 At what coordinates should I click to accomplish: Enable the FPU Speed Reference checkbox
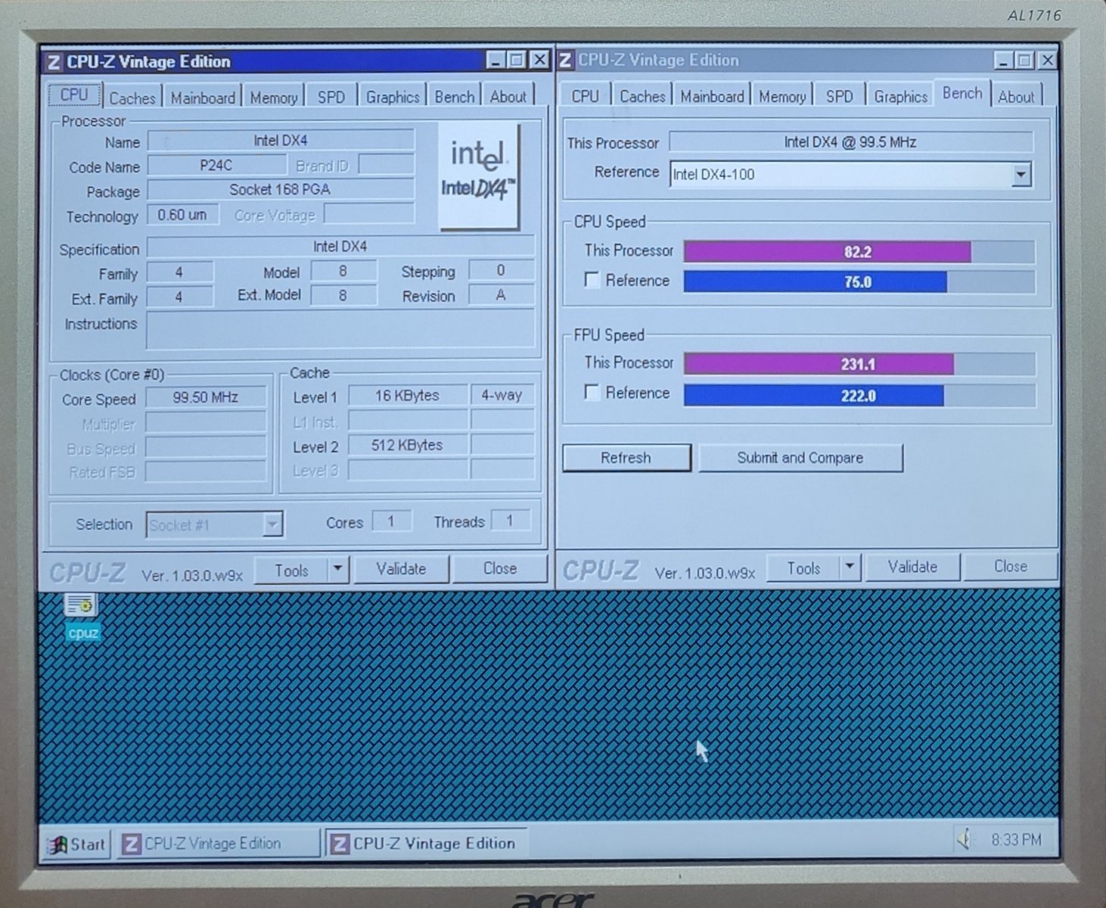592,392
